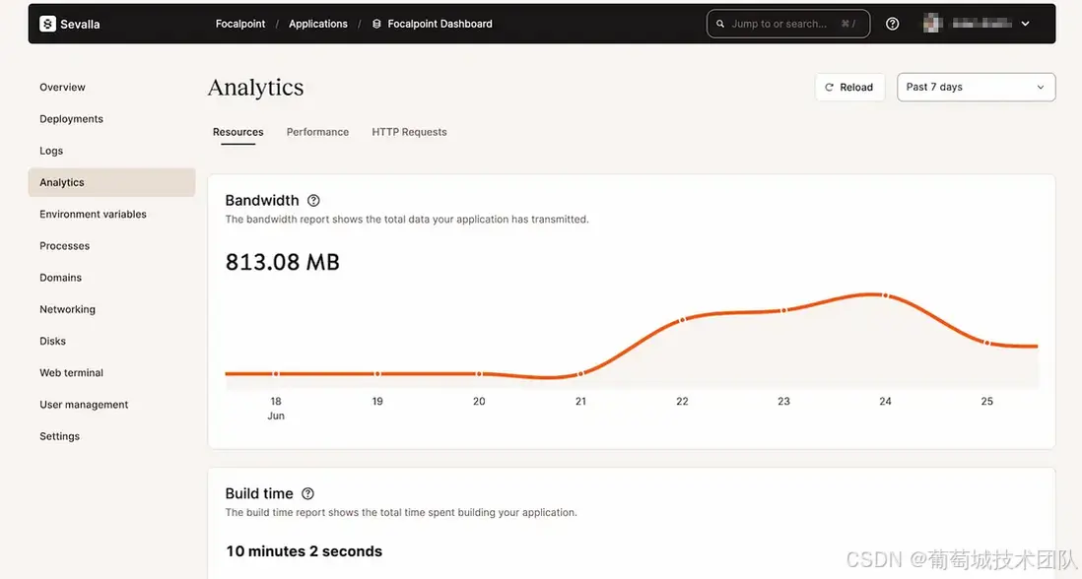The width and height of the screenshot is (1082, 579).
Task: Click the stack icon beside Focalpoint Dashboard
Action: tap(377, 24)
